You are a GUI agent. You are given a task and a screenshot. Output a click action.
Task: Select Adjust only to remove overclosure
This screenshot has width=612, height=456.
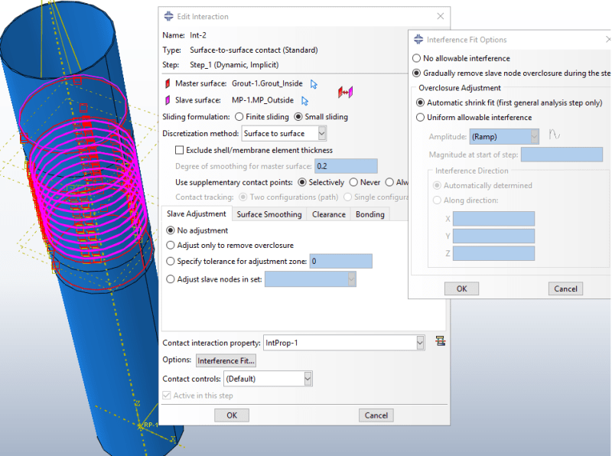pos(170,245)
